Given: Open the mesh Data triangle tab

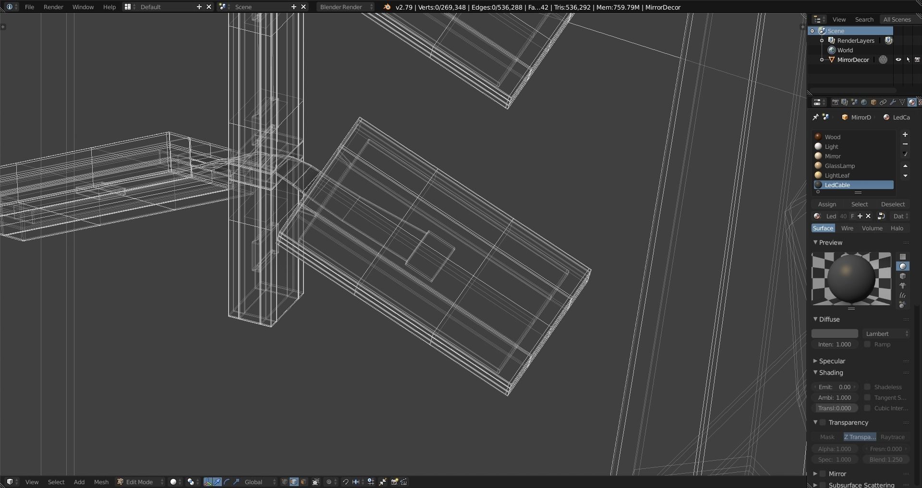Looking at the screenshot, I should coord(902,102).
